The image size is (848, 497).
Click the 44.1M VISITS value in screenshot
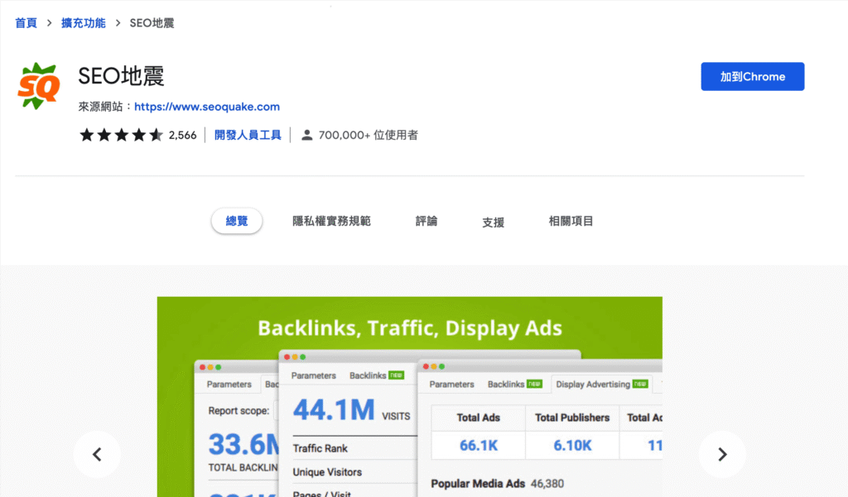tap(351, 410)
